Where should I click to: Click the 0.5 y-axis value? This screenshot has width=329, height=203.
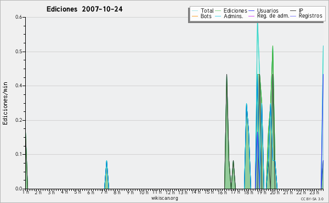(x=19, y=52)
